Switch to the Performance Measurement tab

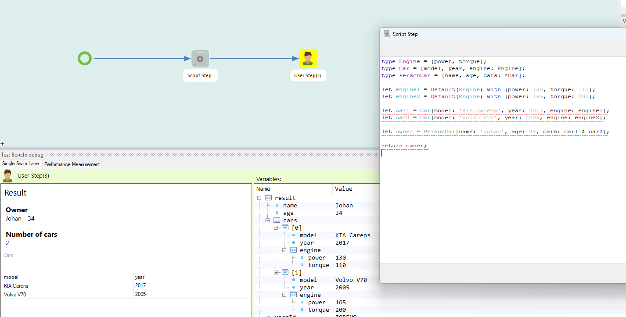[x=72, y=164]
